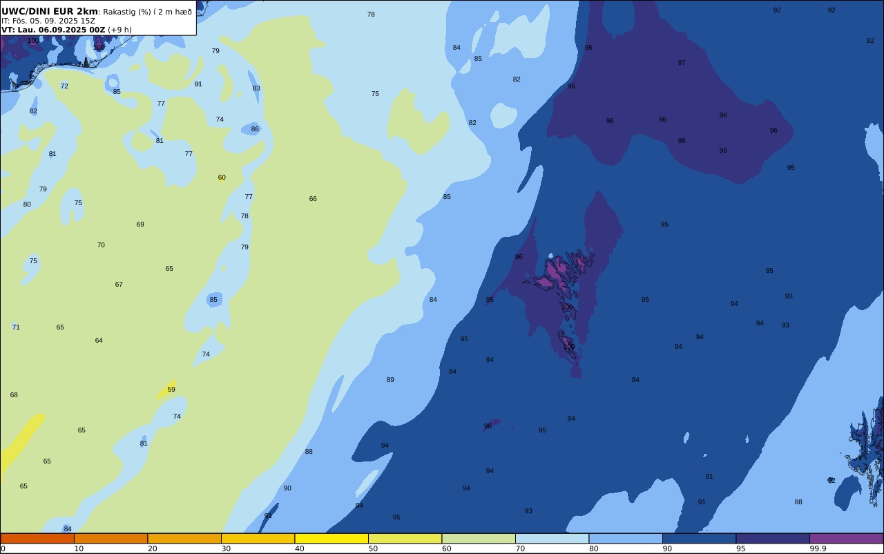Click the map title 'UWC/DINI EUR 2km'
Viewport: 884px width, 554px height.
coord(50,12)
